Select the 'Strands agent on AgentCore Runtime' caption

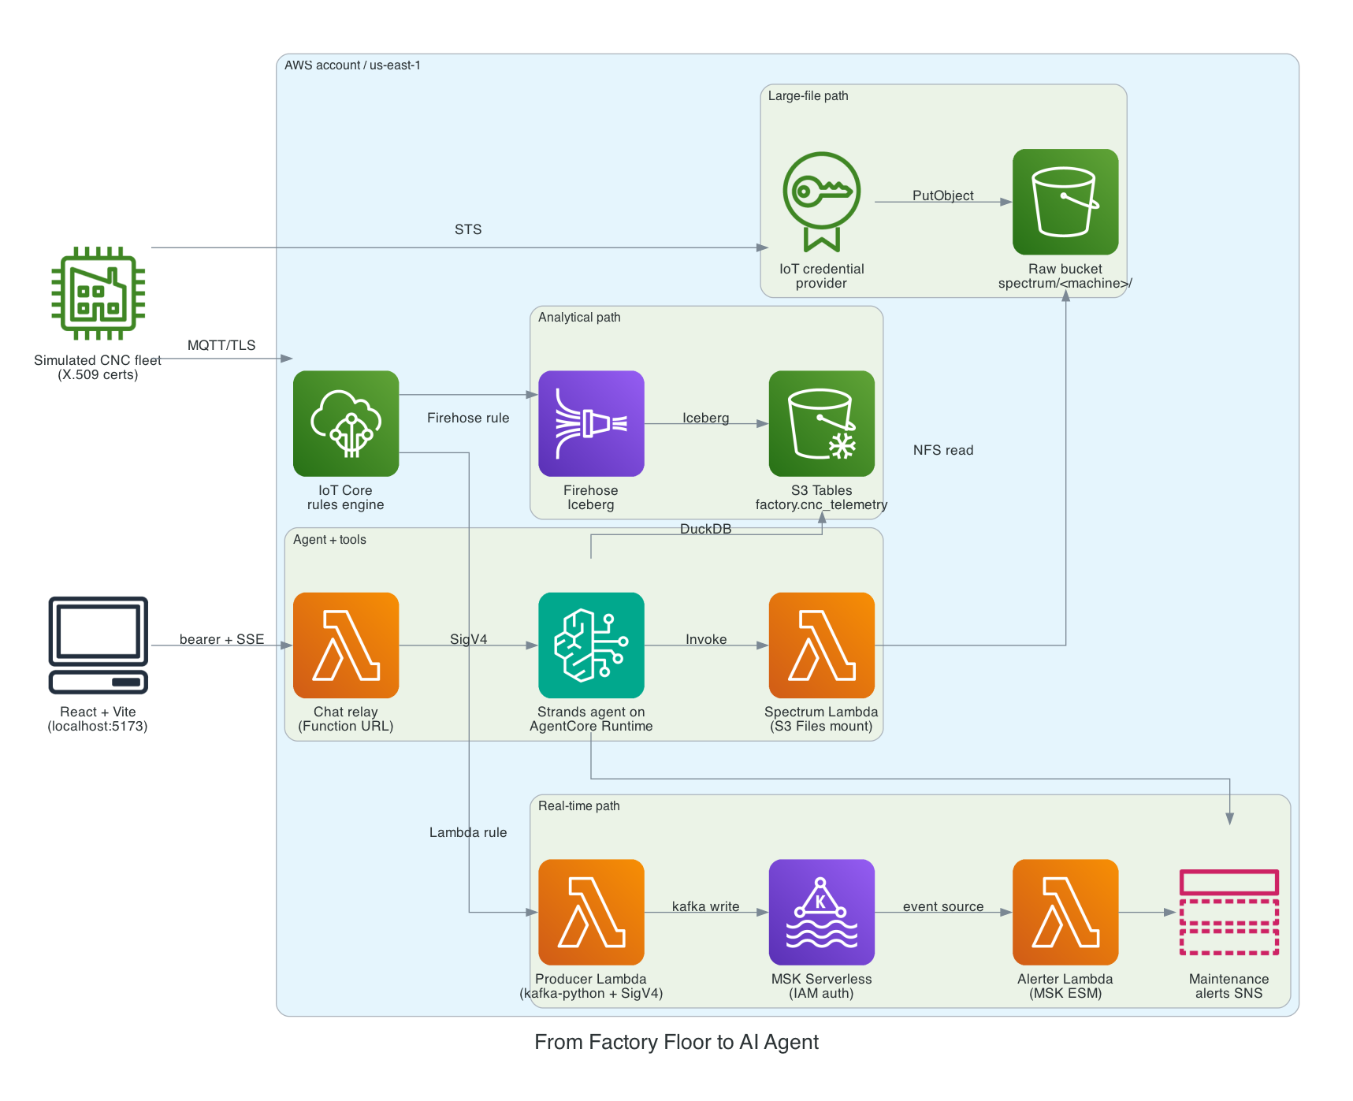coord(591,719)
